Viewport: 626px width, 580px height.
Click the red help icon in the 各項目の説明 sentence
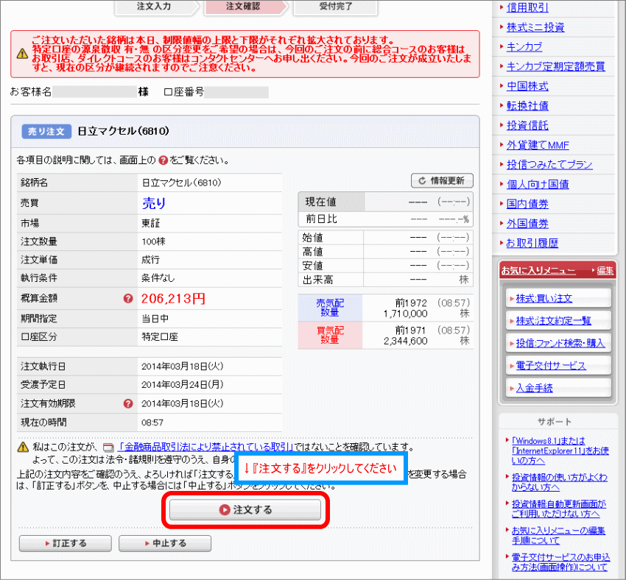[163, 160]
